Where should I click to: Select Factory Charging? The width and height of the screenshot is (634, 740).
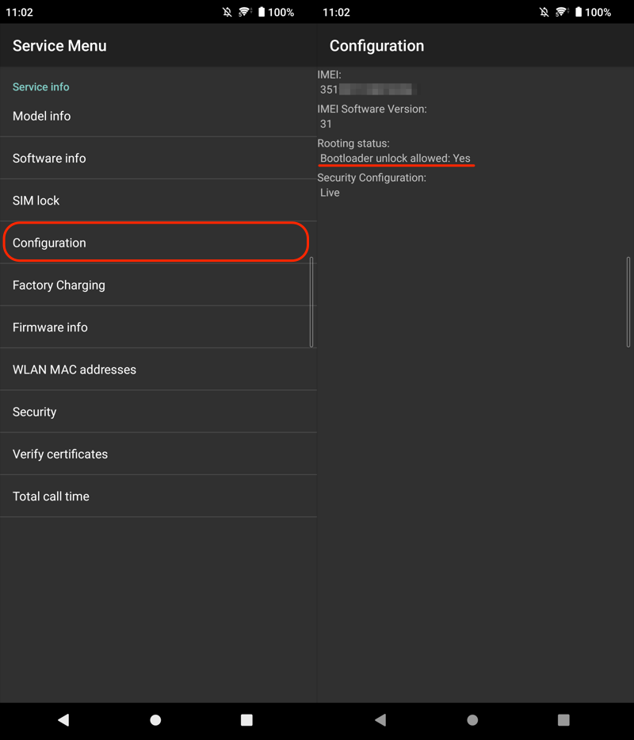coord(158,285)
